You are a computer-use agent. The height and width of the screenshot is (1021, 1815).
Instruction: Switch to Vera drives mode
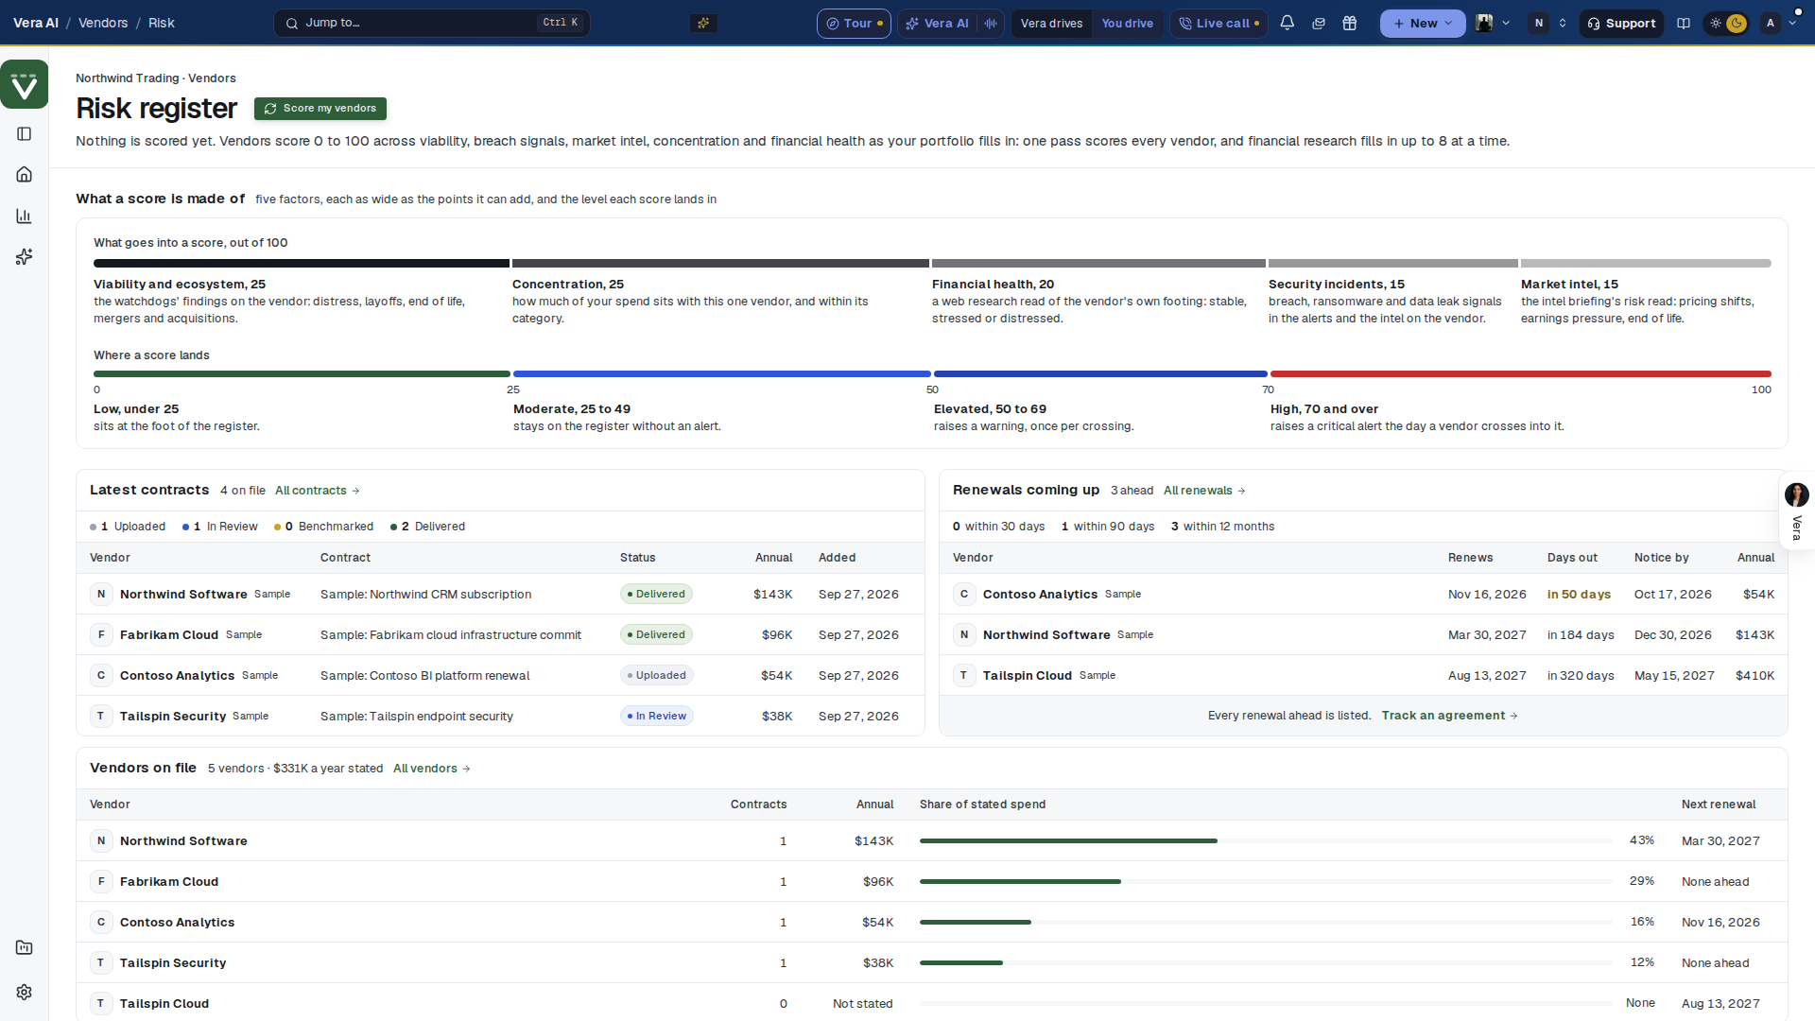1051,23
